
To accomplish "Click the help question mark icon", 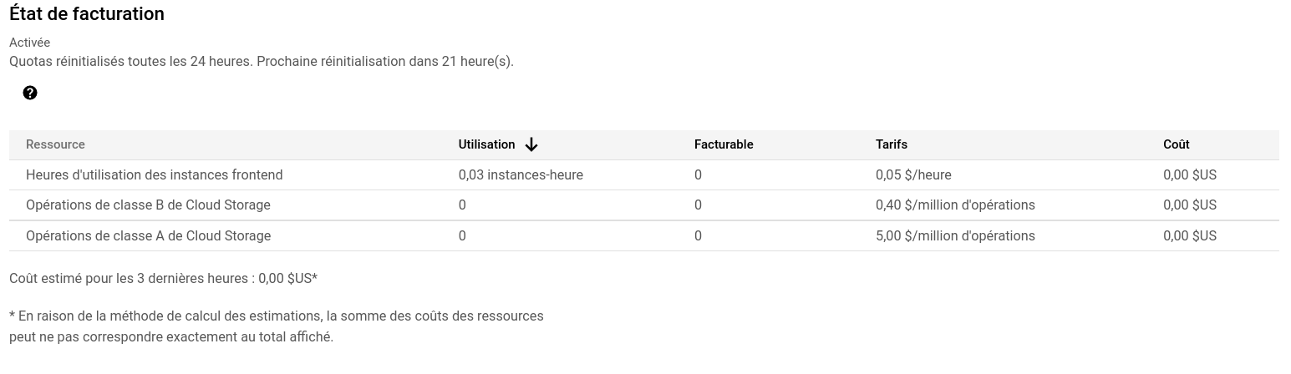I will pyautogui.click(x=30, y=93).
